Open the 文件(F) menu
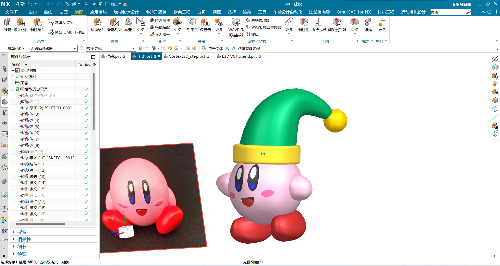The image size is (500, 266). [x=12, y=12]
